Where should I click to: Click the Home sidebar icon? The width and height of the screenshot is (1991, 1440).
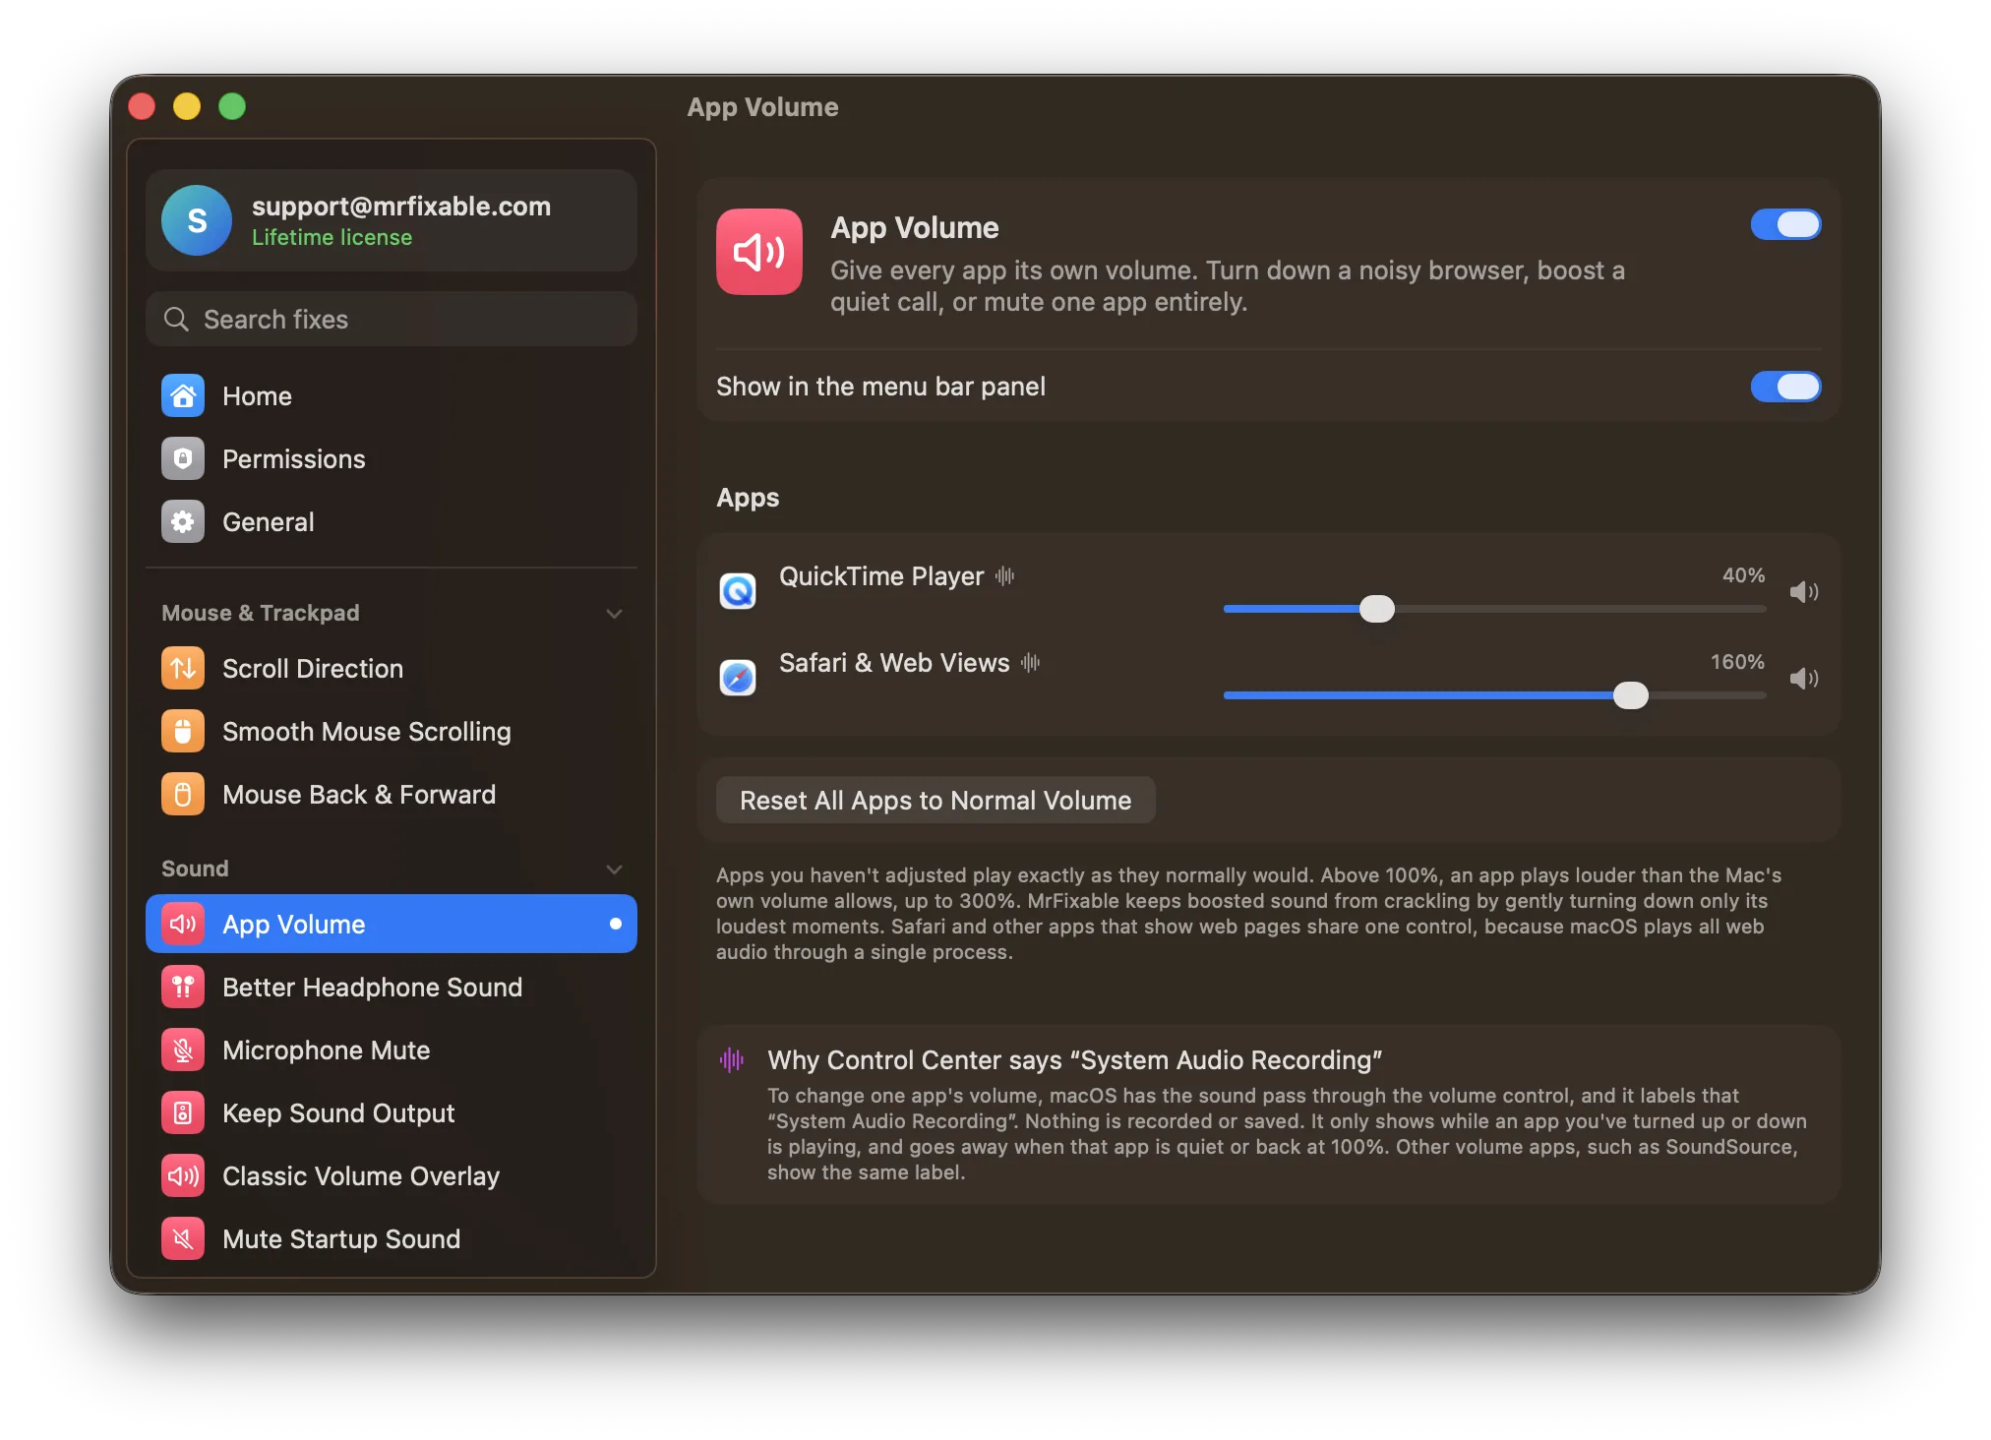(183, 395)
